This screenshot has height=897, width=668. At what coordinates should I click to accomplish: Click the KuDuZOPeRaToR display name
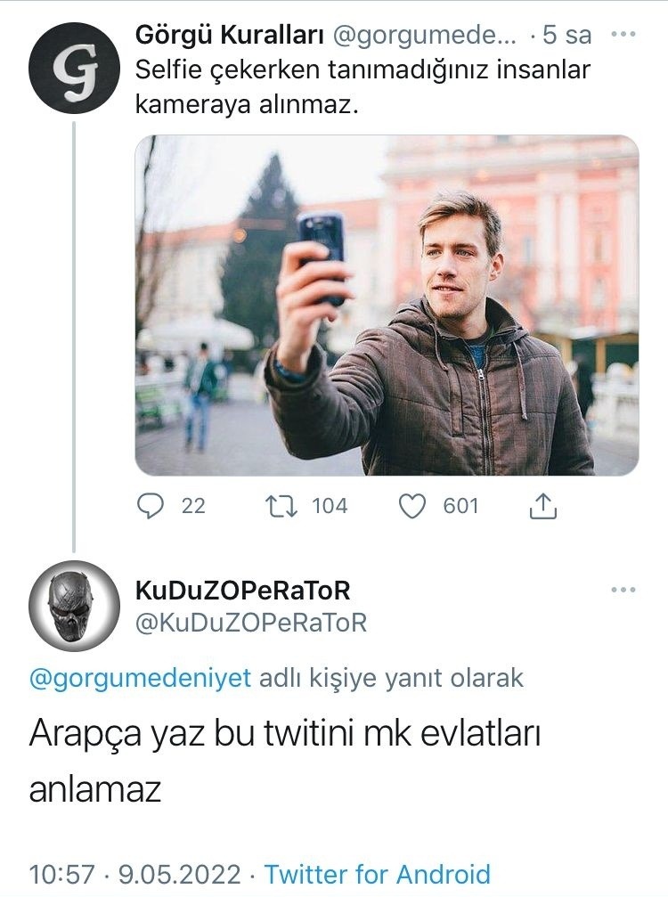pyautogui.click(x=242, y=590)
